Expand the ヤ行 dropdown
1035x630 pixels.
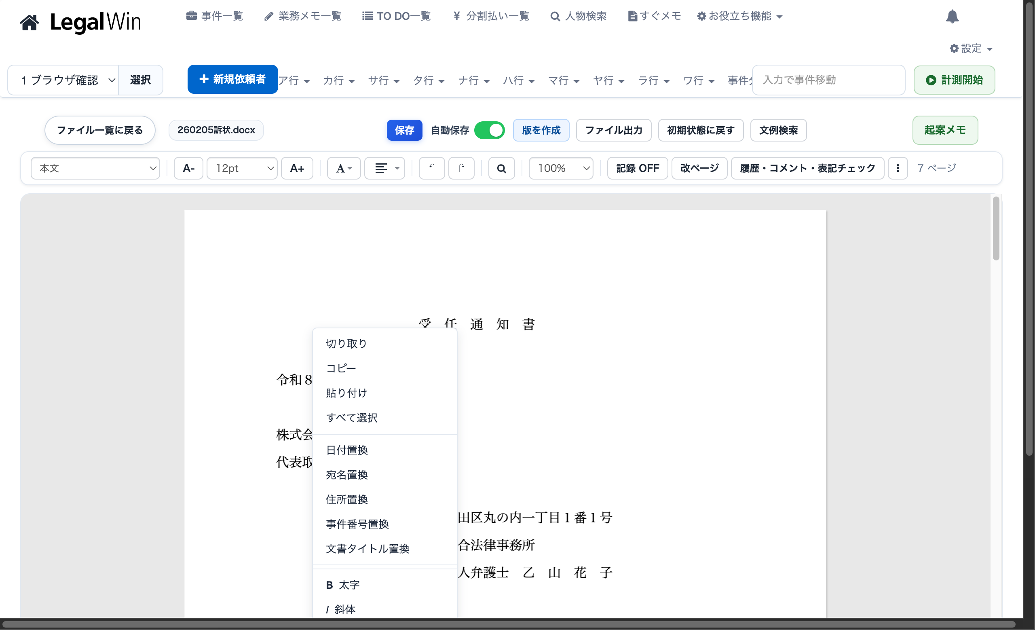(608, 80)
